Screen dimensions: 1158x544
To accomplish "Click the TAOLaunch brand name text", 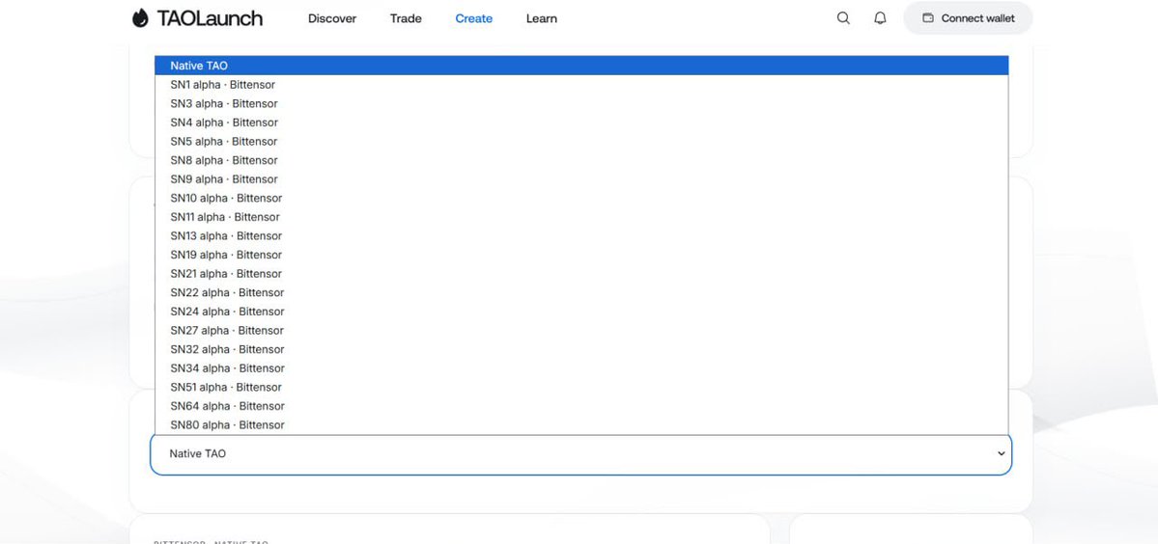I will pyautogui.click(x=210, y=18).
